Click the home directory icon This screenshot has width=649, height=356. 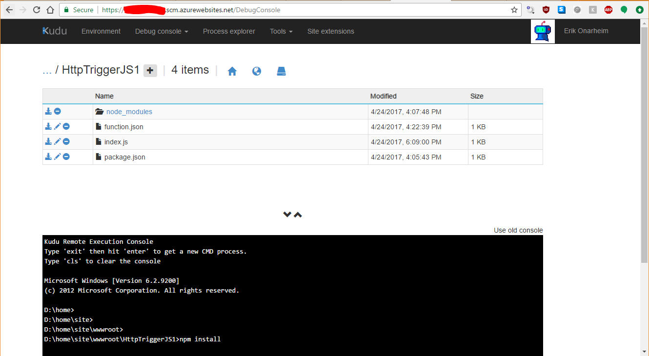coord(232,71)
